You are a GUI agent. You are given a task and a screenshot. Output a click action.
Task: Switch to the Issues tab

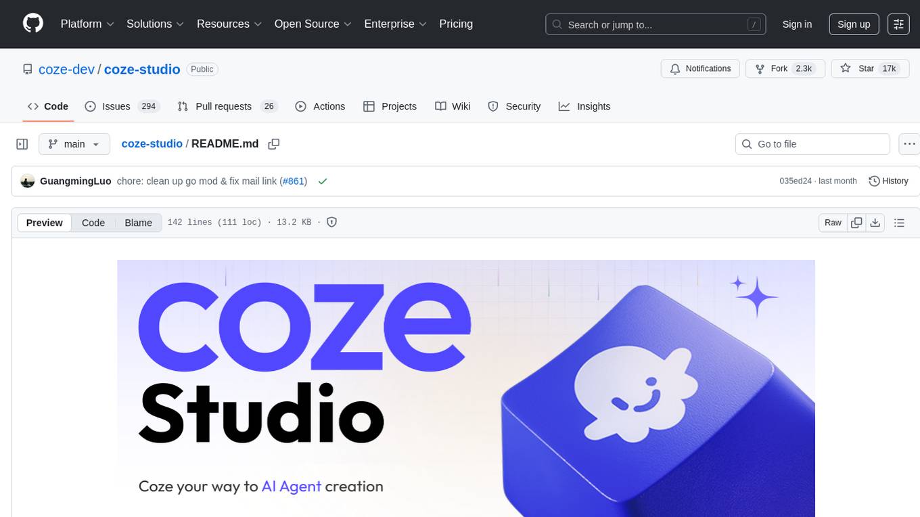121,106
